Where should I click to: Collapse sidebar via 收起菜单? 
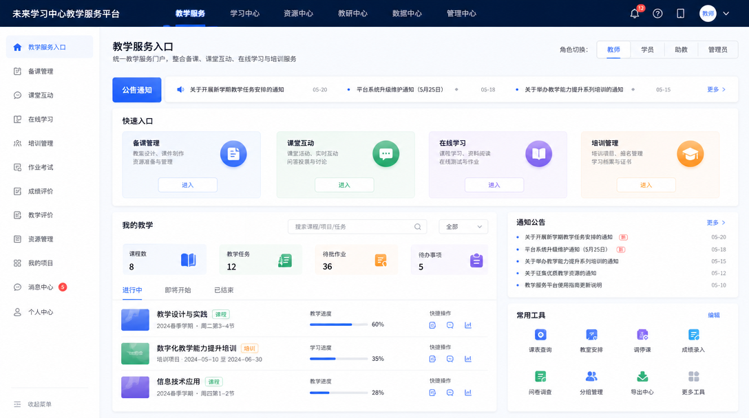tap(32, 404)
